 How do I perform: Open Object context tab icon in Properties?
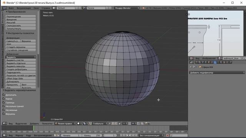[209, 62]
